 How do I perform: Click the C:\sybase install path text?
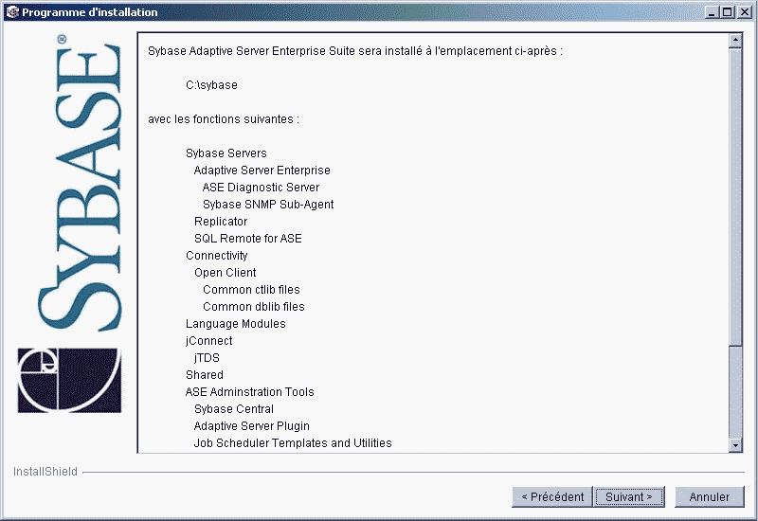click(211, 85)
